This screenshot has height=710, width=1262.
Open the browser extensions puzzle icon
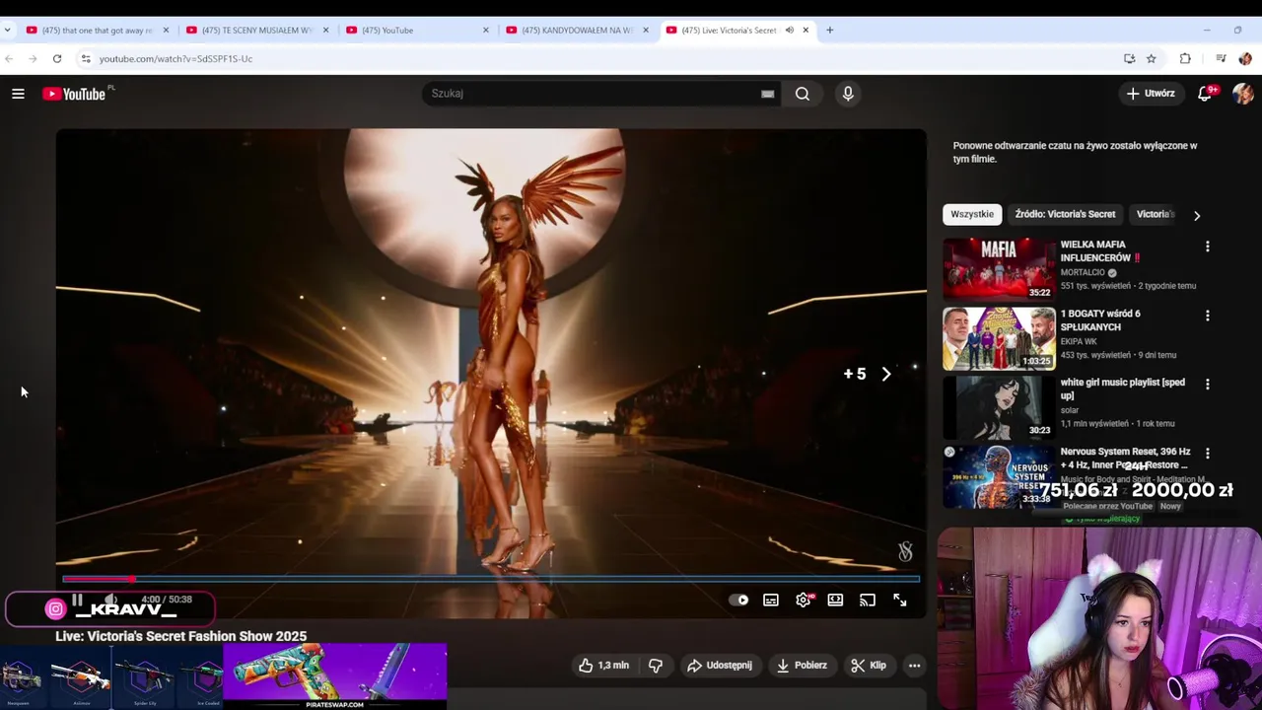[1185, 59]
